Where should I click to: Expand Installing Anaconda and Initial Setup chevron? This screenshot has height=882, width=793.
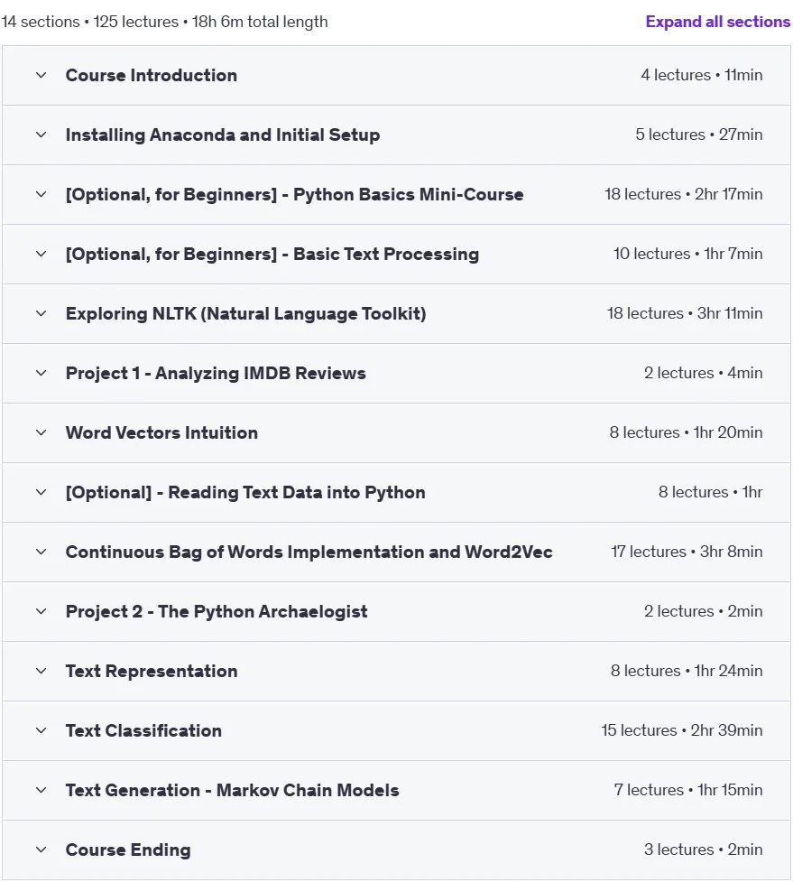[x=41, y=135]
